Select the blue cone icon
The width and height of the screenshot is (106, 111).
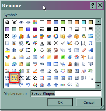coord(28,36)
